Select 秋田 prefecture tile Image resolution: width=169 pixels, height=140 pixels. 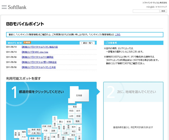point(71,111)
